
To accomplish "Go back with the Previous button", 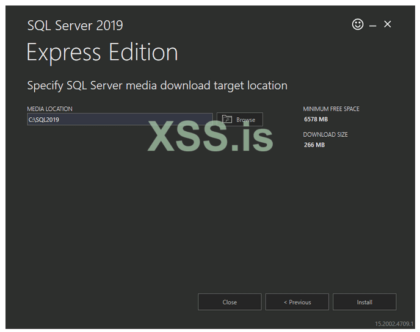I will pyautogui.click(x=297, y=302).
